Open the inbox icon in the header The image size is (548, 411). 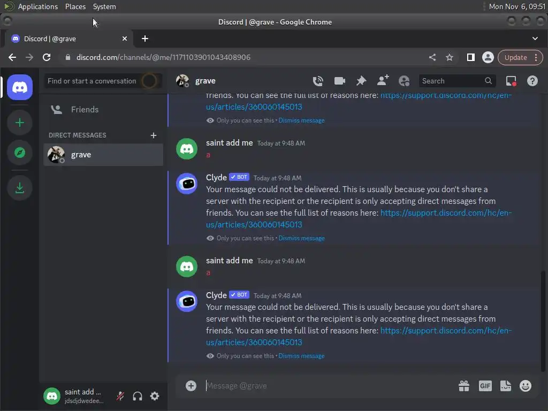click(x=511, y=81)
